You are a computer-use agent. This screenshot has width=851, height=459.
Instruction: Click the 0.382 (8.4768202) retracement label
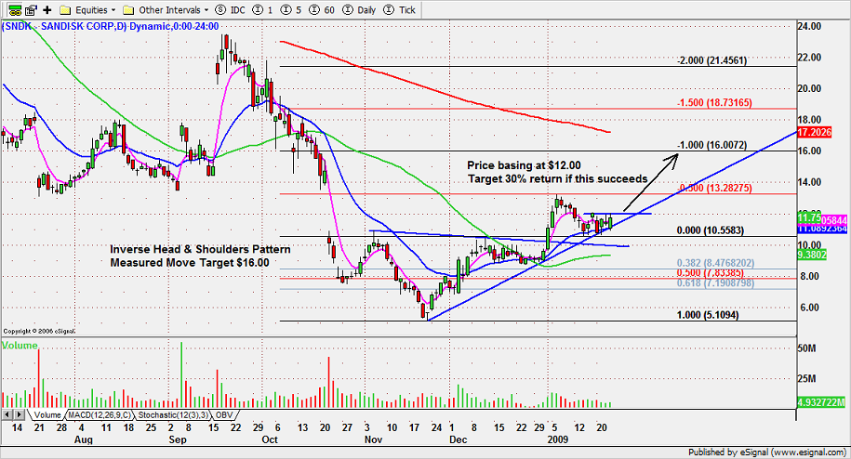(x=715, y=263)
